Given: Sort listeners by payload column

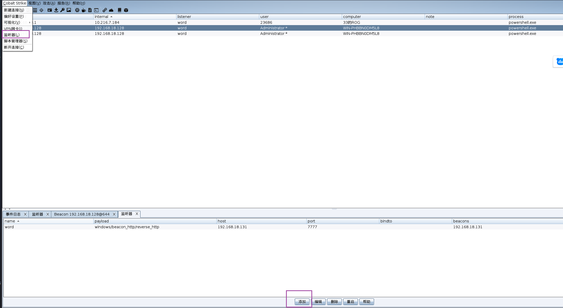Looking at the screenshot, I should [155, 221].
